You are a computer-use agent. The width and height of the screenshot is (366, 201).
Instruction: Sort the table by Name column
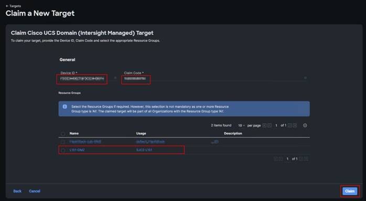[x=74, y=133]
